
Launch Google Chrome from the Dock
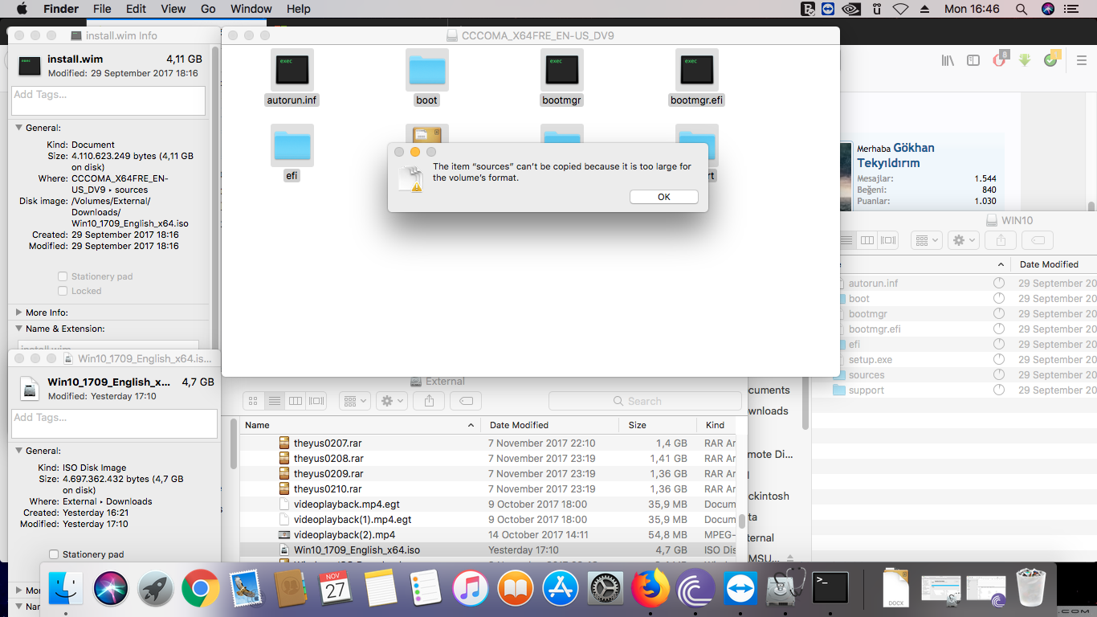coord(200,590)
